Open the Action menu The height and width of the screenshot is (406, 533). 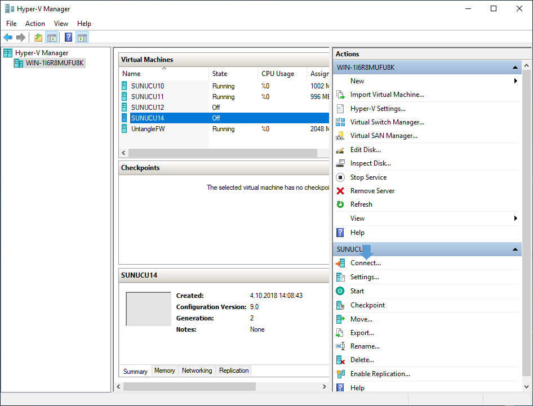(x=35, y=24)
